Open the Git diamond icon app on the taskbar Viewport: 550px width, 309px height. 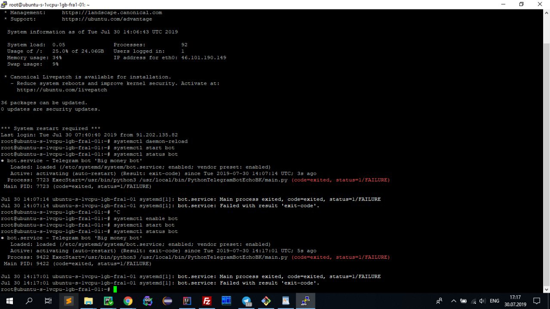[x=266, y=301]
